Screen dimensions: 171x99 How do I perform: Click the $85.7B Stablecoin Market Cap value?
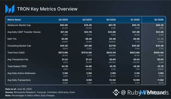click(136, 25)
